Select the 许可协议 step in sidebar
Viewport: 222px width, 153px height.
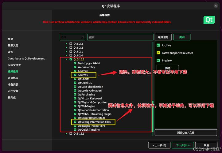pyautogui.click(x=13, y=78)
